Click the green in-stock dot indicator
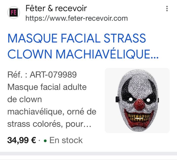This screenshot has height=160, width=177. pos(45,141)
